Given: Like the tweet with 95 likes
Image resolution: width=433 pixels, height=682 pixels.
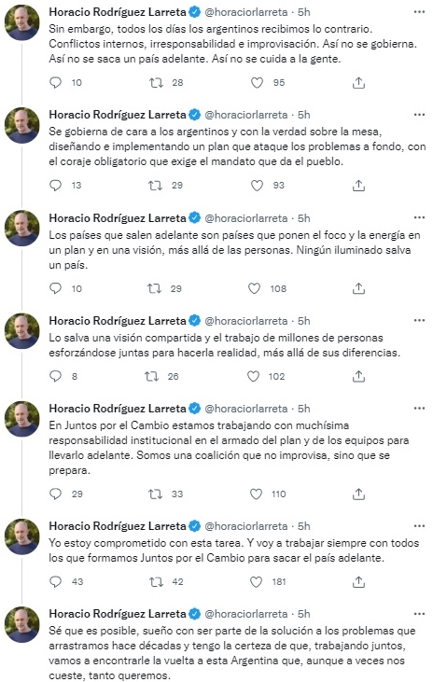Looking at the screenshot, I should [x=258, y=83].
